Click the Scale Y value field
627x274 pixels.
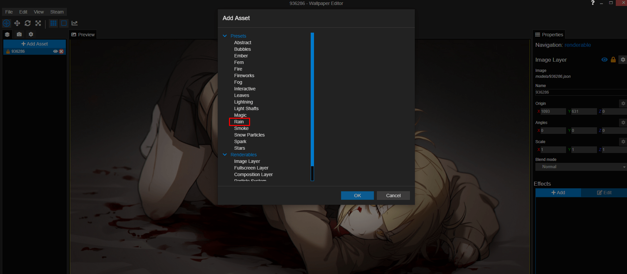[x=584, y=150]
